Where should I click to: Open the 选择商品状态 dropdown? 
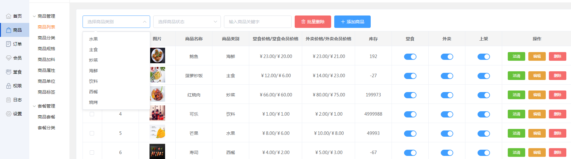187,22
